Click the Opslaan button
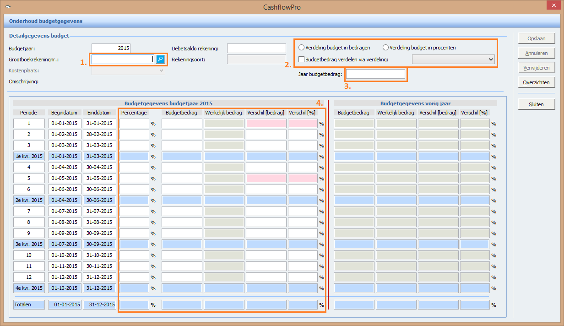564x326 pixels. pyautogui.click(x=537, y=38)
